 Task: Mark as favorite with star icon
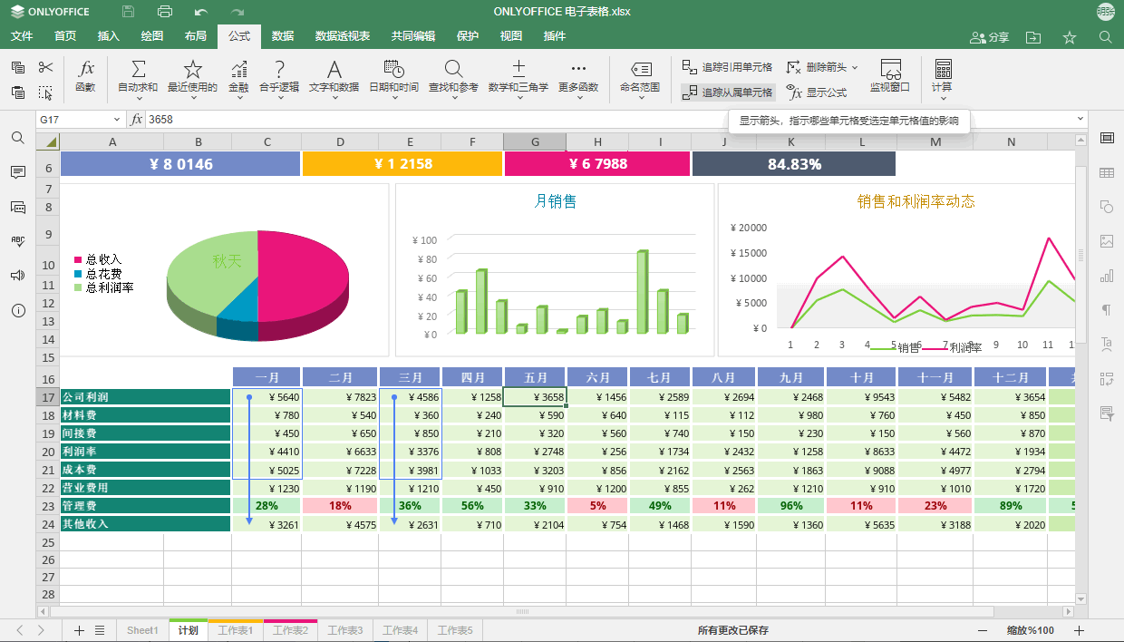tap(1070, 37)
